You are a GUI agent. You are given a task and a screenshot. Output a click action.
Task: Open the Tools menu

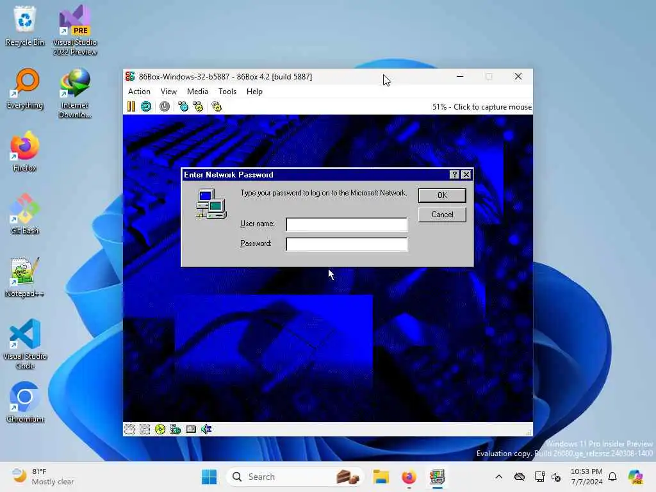(227, 92)
